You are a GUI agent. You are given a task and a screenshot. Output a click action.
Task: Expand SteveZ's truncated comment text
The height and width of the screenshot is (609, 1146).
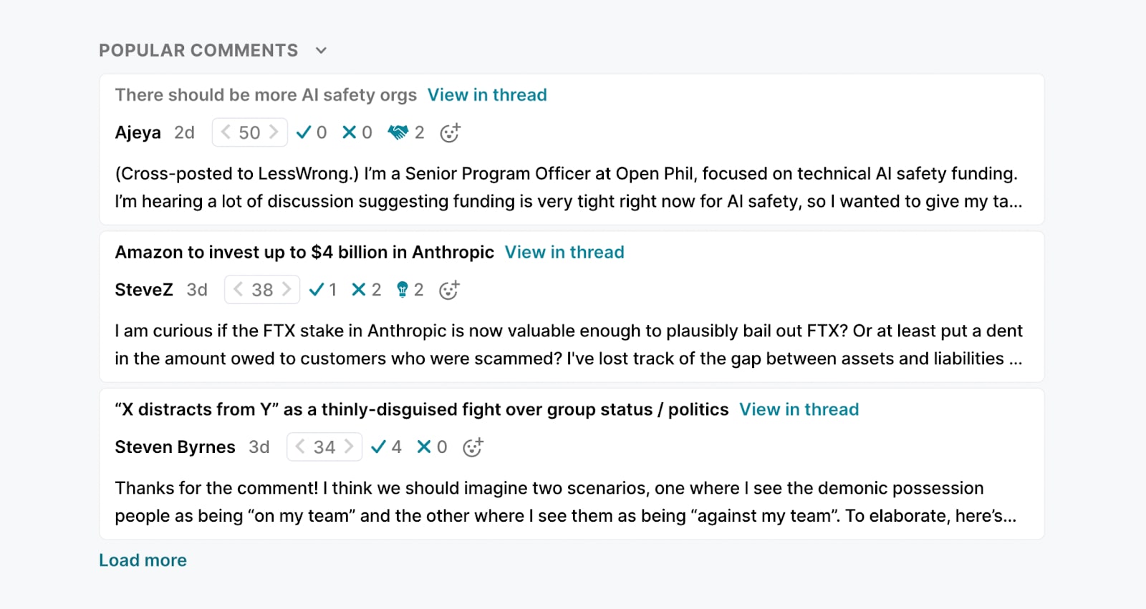(x=568, y=345)
